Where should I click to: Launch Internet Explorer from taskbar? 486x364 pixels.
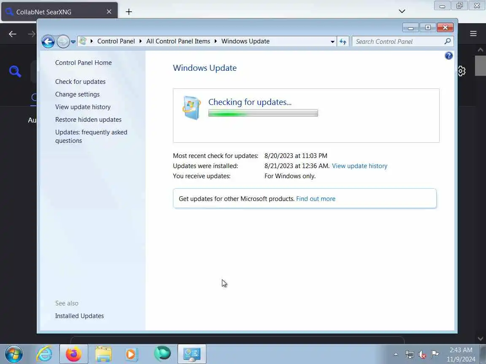44,354
